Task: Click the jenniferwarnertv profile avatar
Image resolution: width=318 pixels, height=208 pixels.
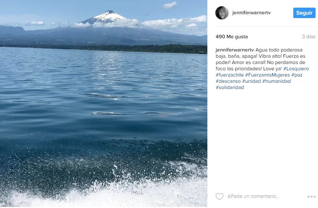Action: click(222, 13)
